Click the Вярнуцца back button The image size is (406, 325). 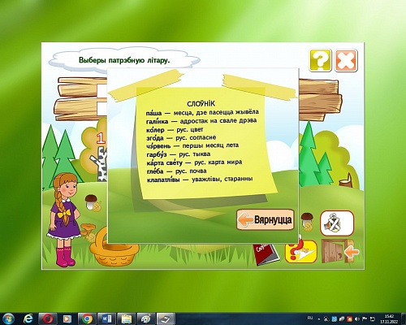tap(266, 219)
